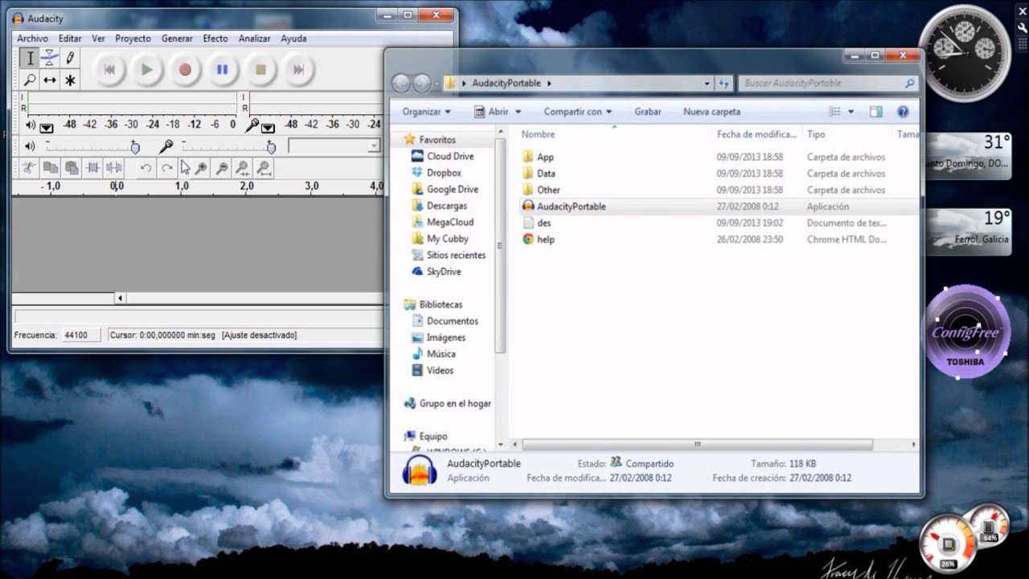Open the Ver menu

(x=98, y=38)
